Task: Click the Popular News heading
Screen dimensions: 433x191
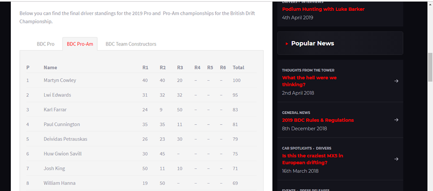Action: 313,43
